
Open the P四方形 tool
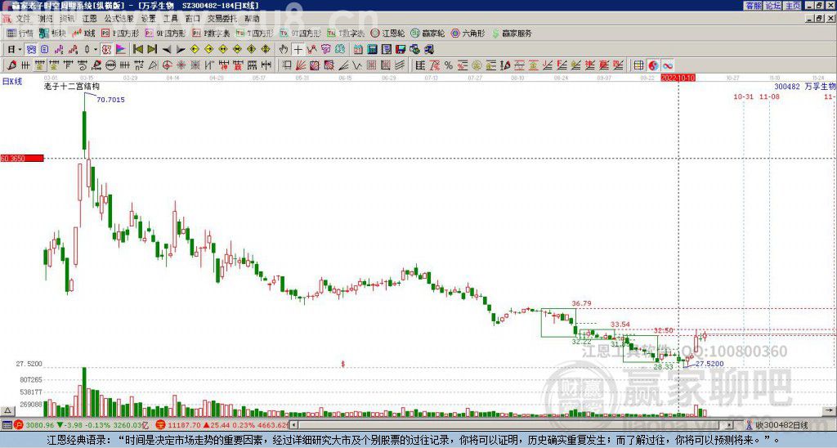(120, 33)
